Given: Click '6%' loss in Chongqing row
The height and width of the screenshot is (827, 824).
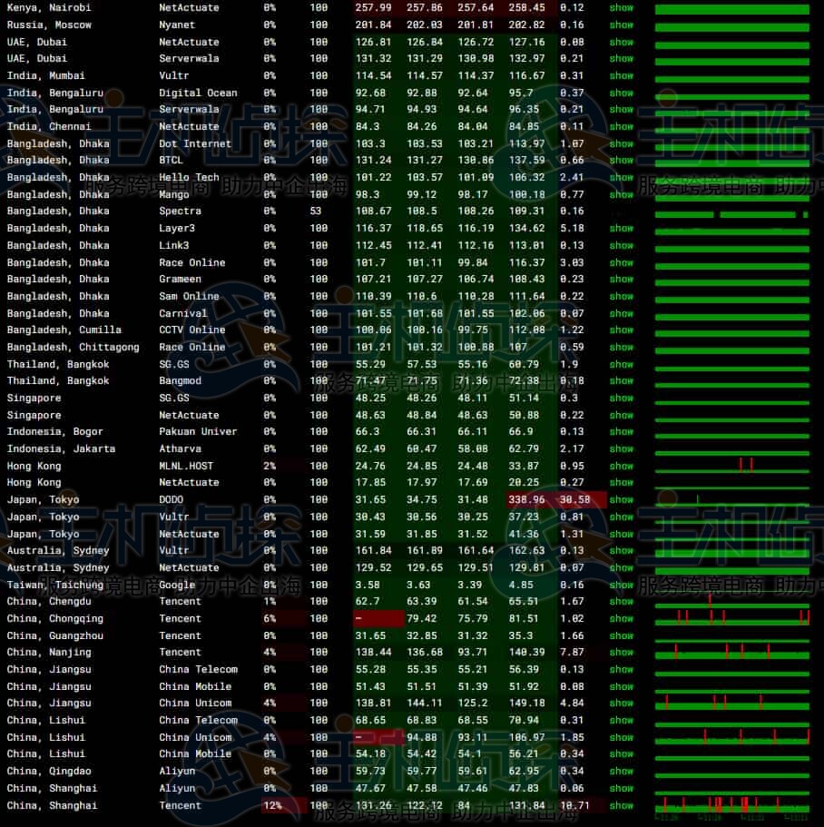Looking at the screenshot, I should (270, 619).
